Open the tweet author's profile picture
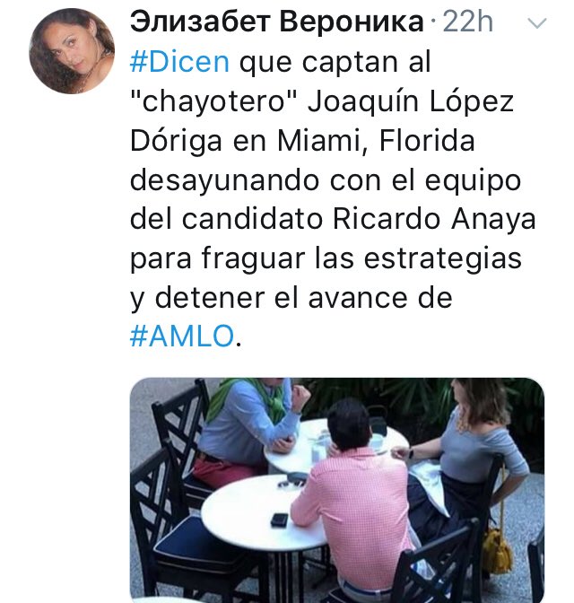Image resolution: width=574 pixels, height=603 pixels. 72,51
